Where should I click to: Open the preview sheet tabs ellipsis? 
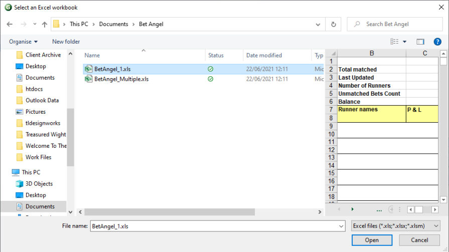[379, 210]
